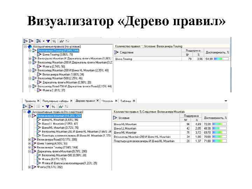The image size is (252, 189).
Task: Click the icon in the 'Условие' column header
Action: tap(115, 118)
